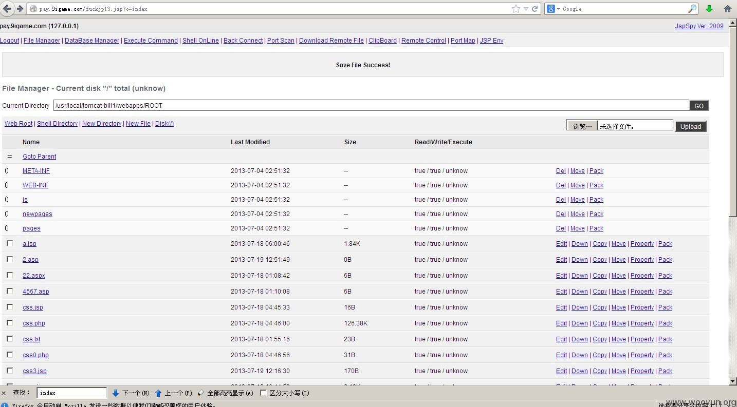The width and height of the screenshot is (737, 407).
Task: Check the box for css.php
Action: click(x=10, y=323)
